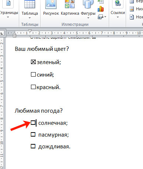Click the Картинка button label

70,13
